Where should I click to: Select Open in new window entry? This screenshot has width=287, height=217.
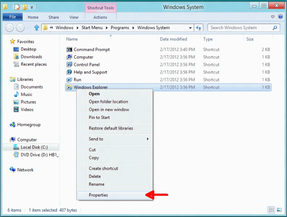click(x=115, y=110)
